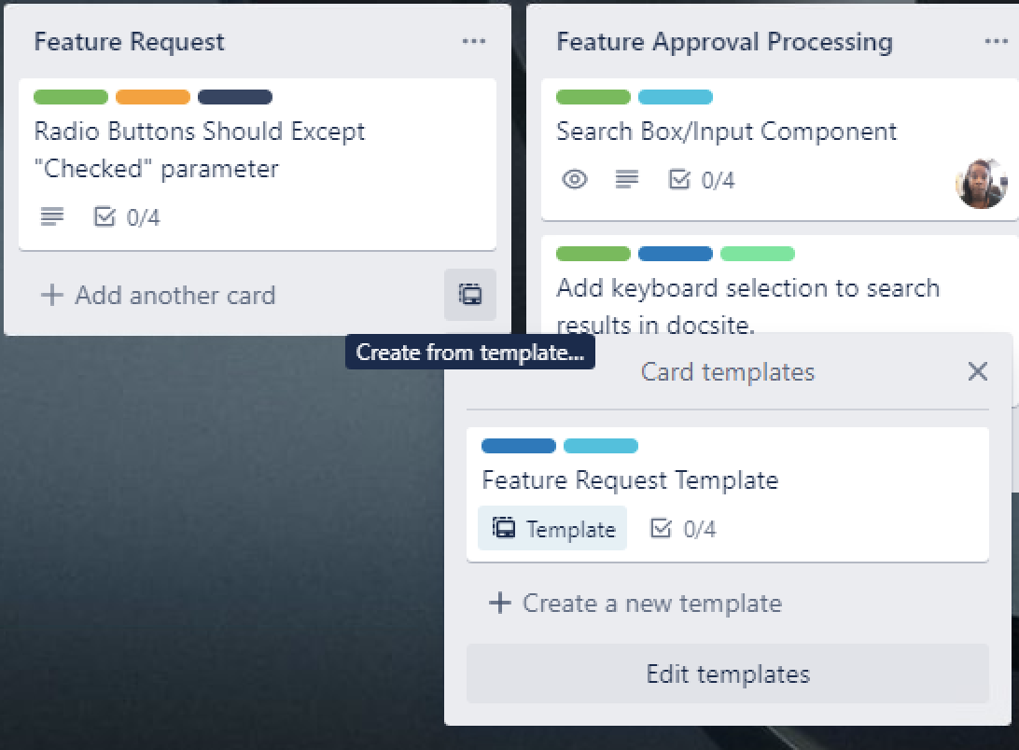1019x750 pixels.
Task: Click the blue label on Feature Request Template
Action: pos(518,446)
